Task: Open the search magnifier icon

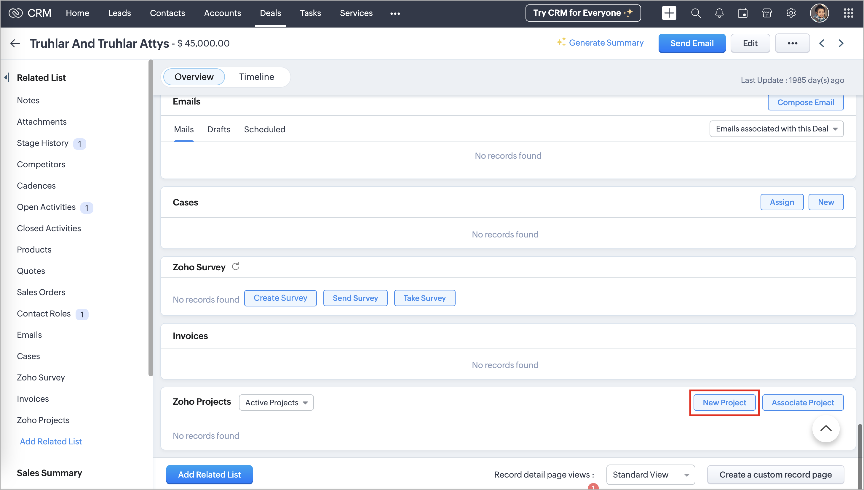Action: pos(696,13)
